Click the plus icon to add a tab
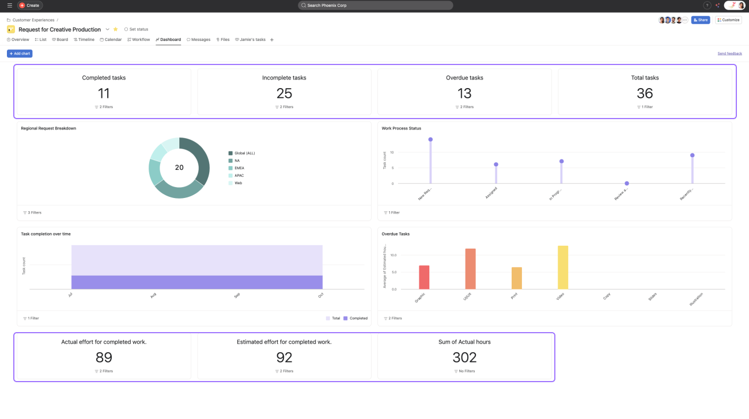This screenshot has height=419, width=749. (272, 40)
